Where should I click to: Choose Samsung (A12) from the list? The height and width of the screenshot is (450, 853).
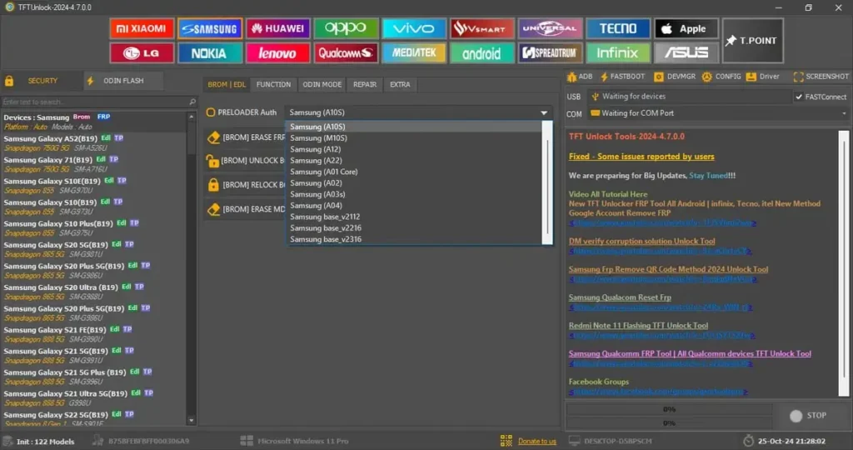(415, 149)
